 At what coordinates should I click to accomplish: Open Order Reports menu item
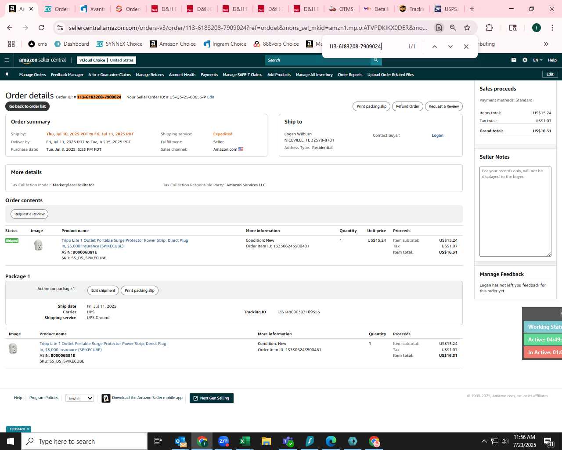click(x=350, y=75)
